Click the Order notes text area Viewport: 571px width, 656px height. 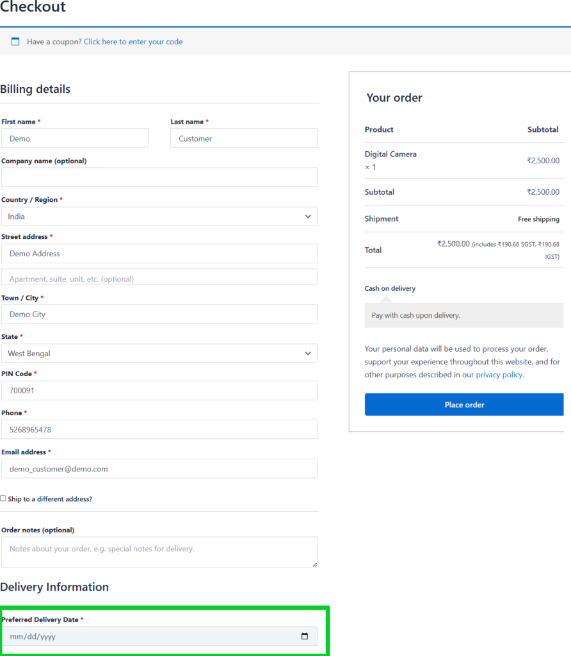click(159, 552)
